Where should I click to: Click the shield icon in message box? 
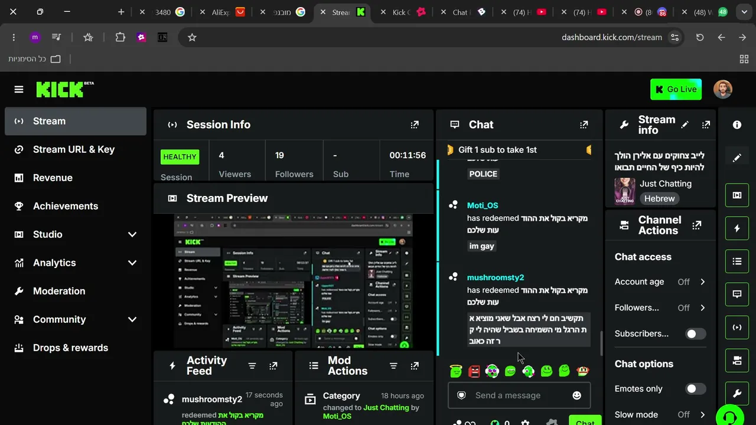pos(462,395)
